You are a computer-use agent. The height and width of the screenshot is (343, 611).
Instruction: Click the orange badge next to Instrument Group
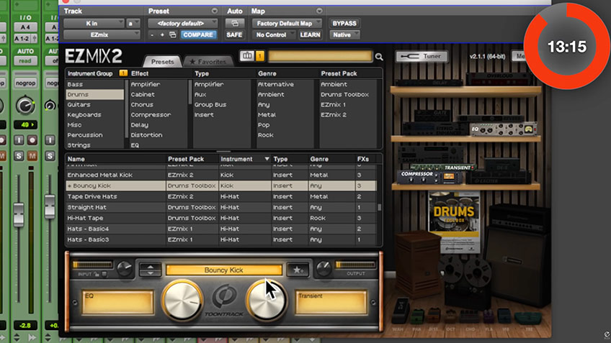tap(123, 73)
